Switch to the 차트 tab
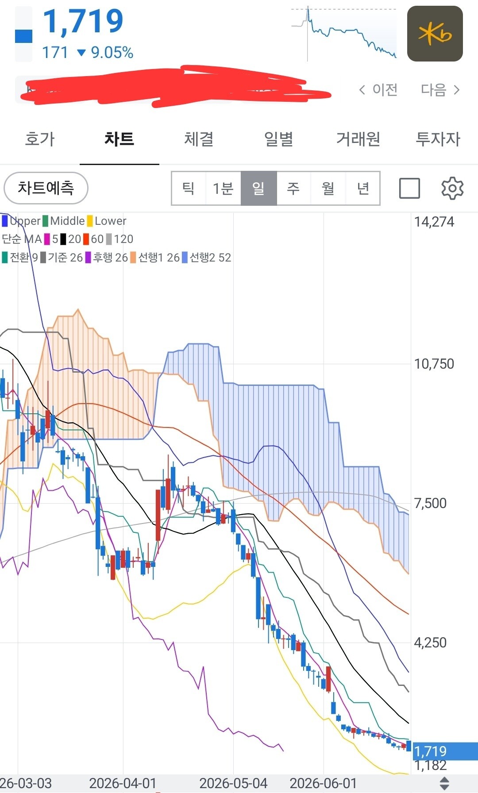Image resolution: width=478 pixels, height=793 pixels. click(119, 139)
